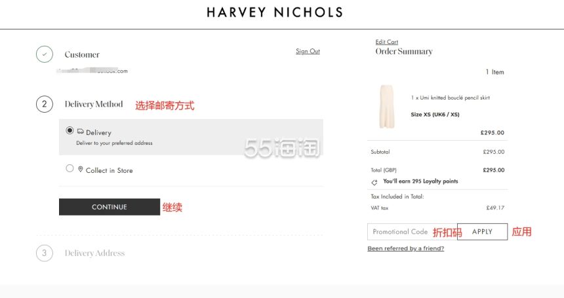
Task: Click the step 3 circle icon
Action: 45,253
